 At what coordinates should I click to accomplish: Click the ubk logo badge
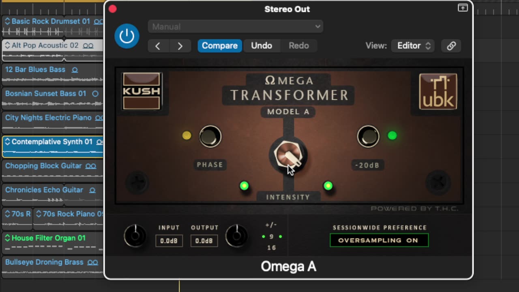pyautogui.click(x=438, y=91)
